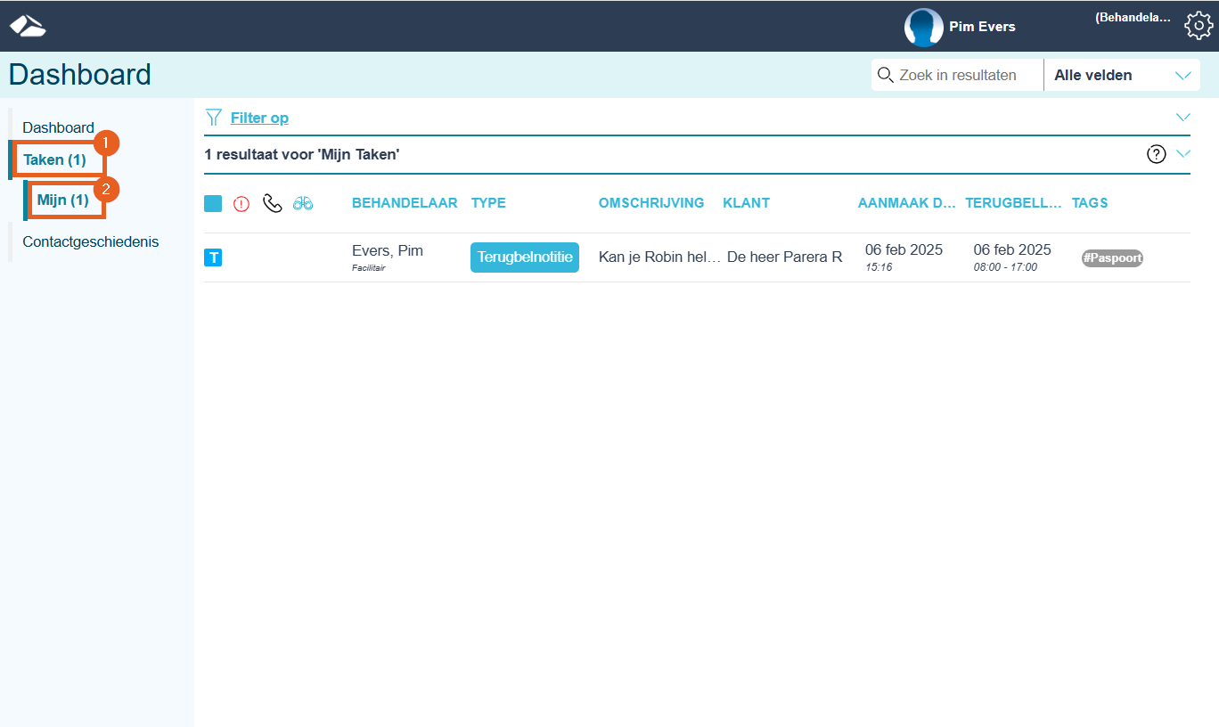The height and width of the screenshot is (727, 1219).
Task: Toggle the blue select-all checkbox in the header
Action: (x=213, y=203)
